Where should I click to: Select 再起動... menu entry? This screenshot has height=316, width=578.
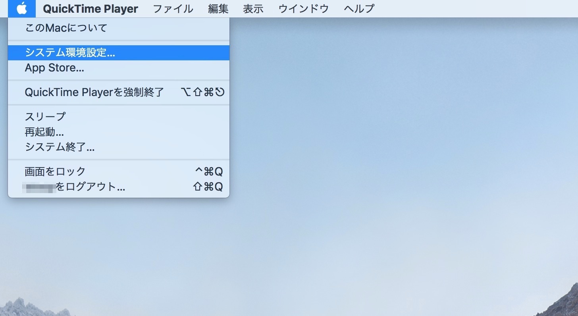click(x=119, y=132)
